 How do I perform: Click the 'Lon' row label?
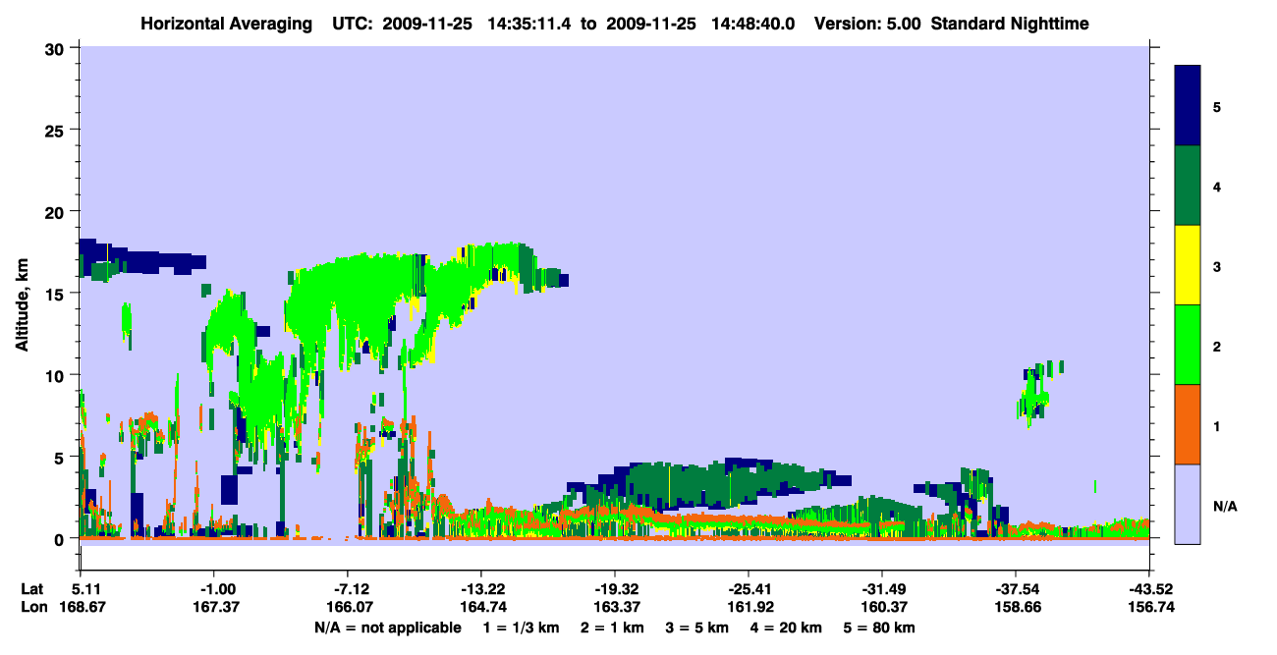(x=33, y=607)
